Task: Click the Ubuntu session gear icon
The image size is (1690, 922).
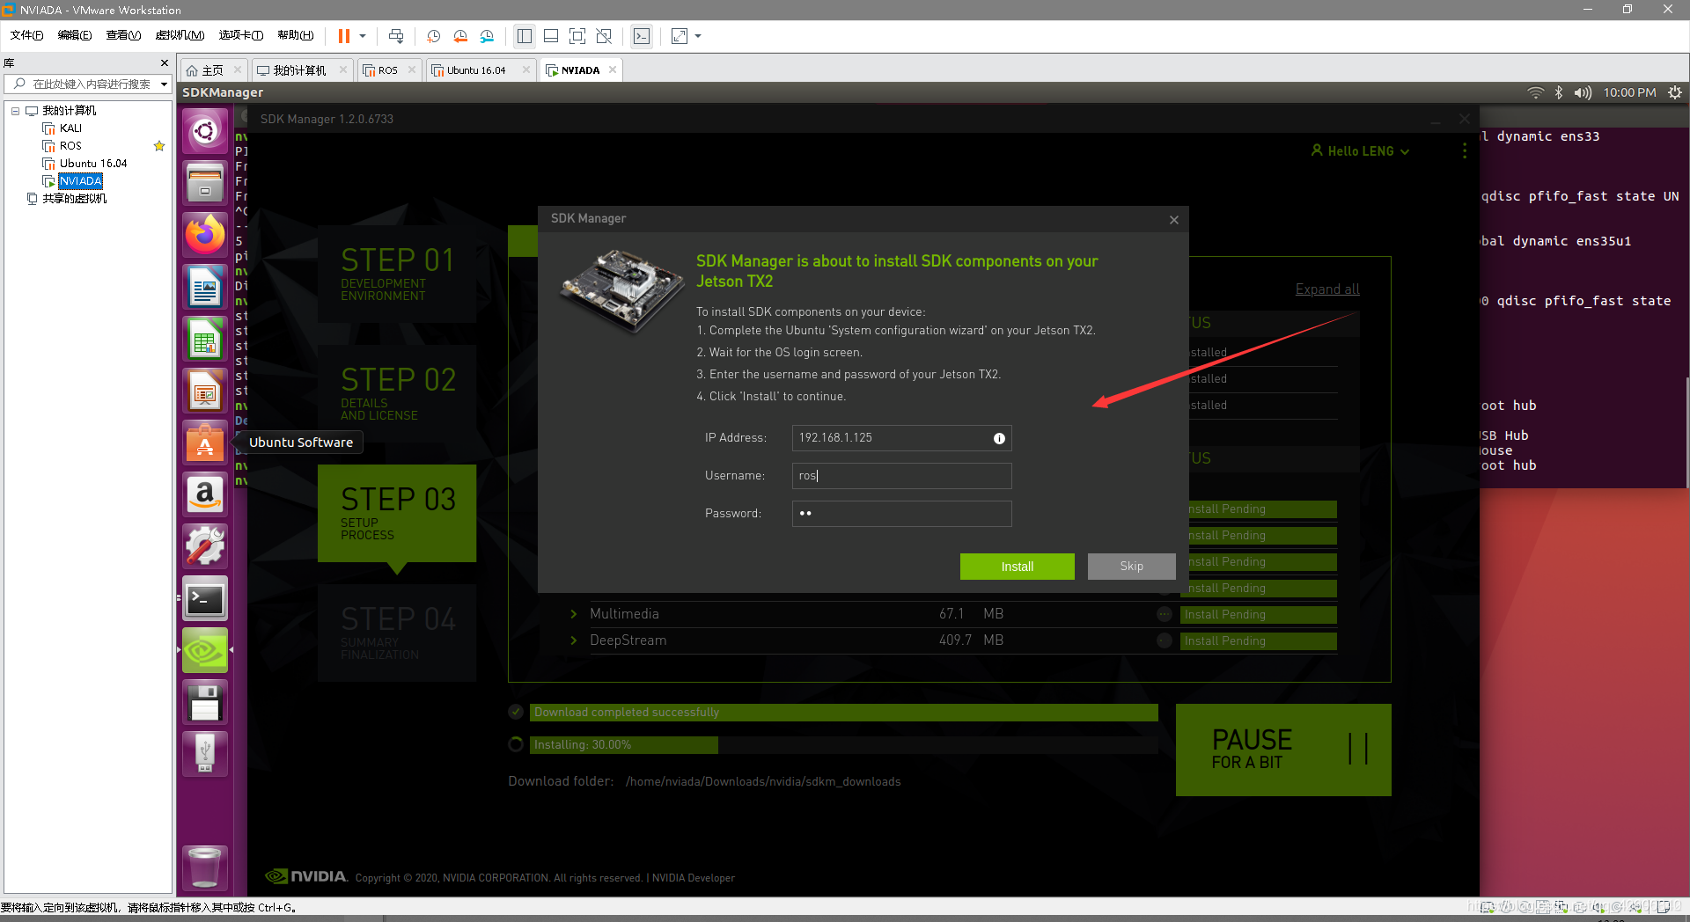Action: [1675, 92]
